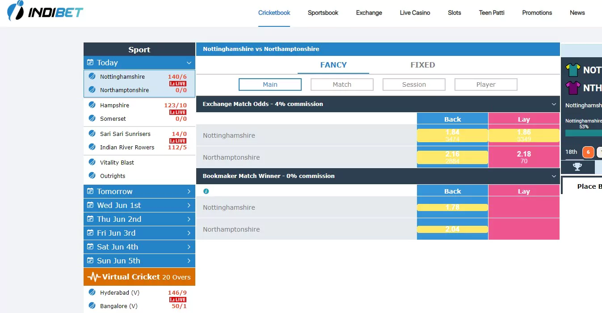Click the calendar icon beside Wed Jun 1st

point(90,205)
